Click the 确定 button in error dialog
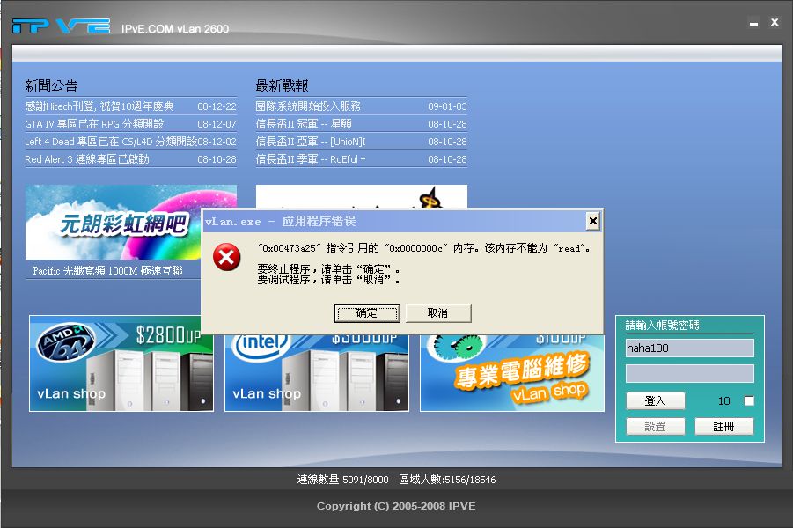The image size is (793, 528). [367, 313]
